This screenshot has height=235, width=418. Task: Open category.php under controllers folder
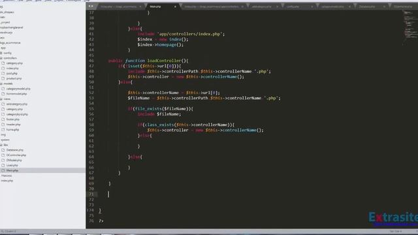click(x=14, y=63)
